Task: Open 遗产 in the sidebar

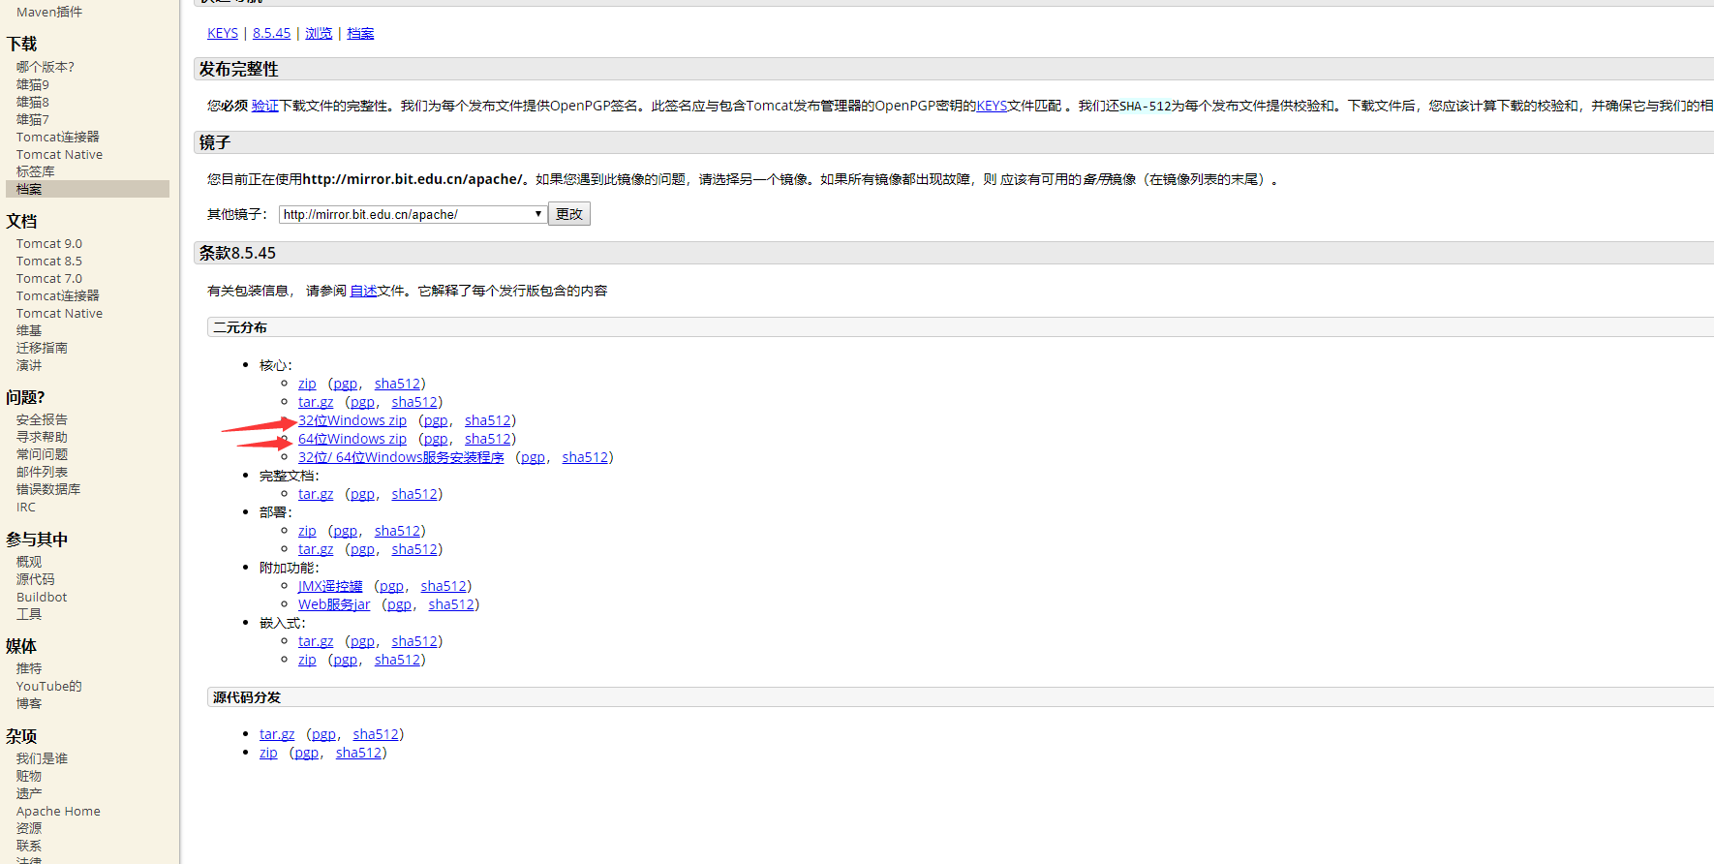Action: pos(29,793)
